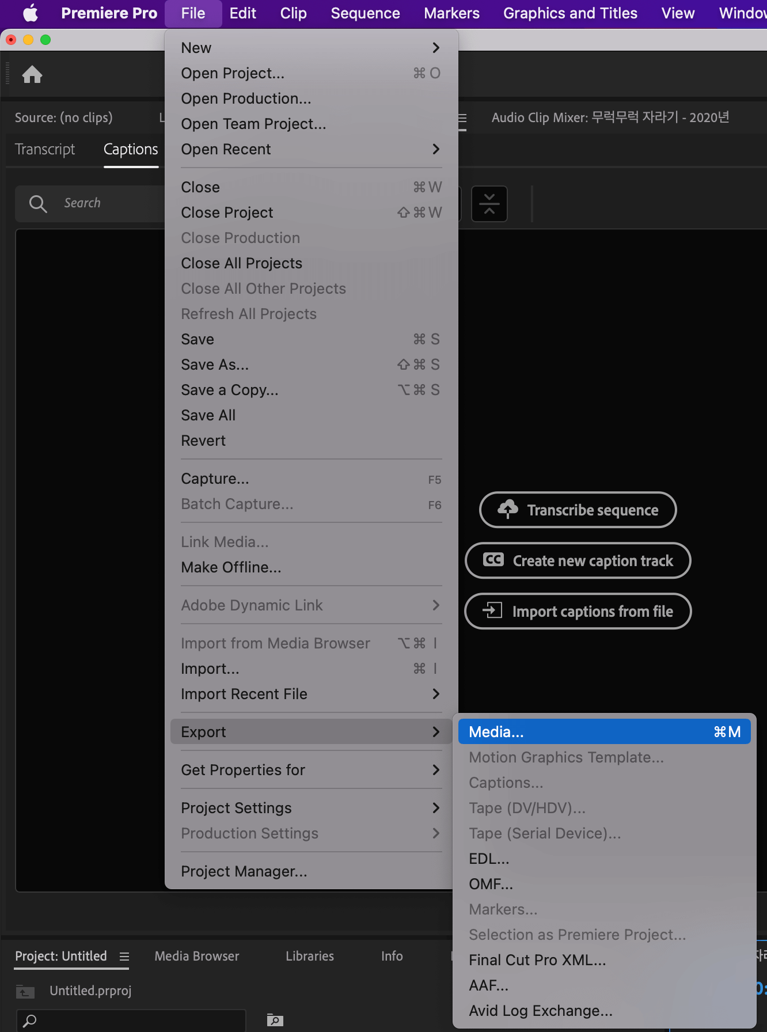Click Untitled.prproj file name
The height and width of the screenshot is (1032, 767).
(90, 991)
